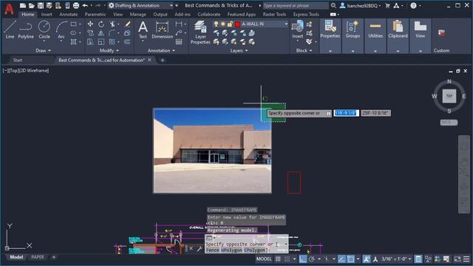Click the Save icon in quick access toolbar
The image size is (473, 266).
click(x=41, y=5)
